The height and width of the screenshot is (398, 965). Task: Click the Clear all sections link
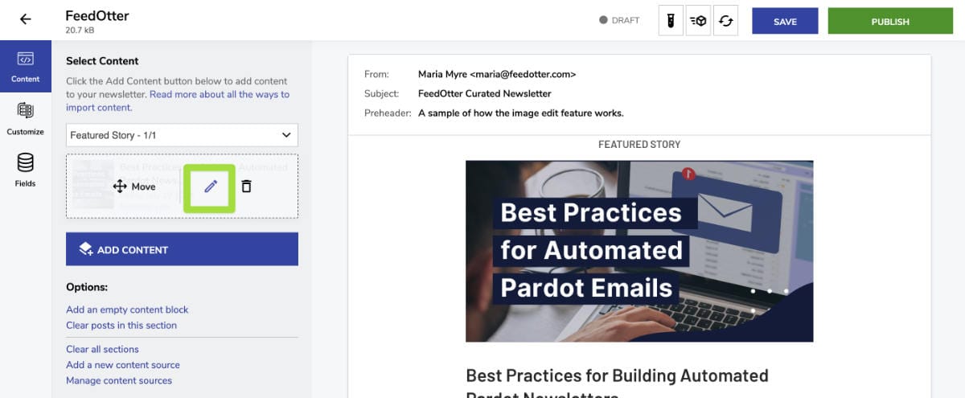click(102, 349)
